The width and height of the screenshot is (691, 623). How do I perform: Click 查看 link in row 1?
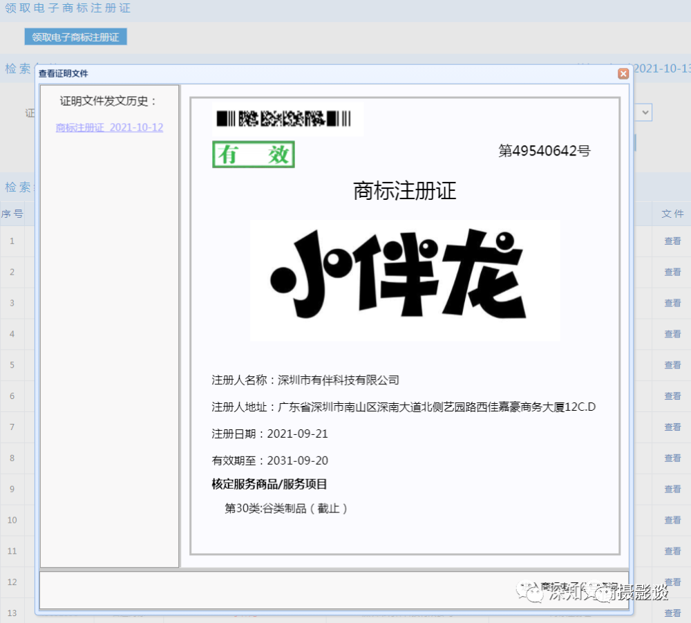(672, 241)
